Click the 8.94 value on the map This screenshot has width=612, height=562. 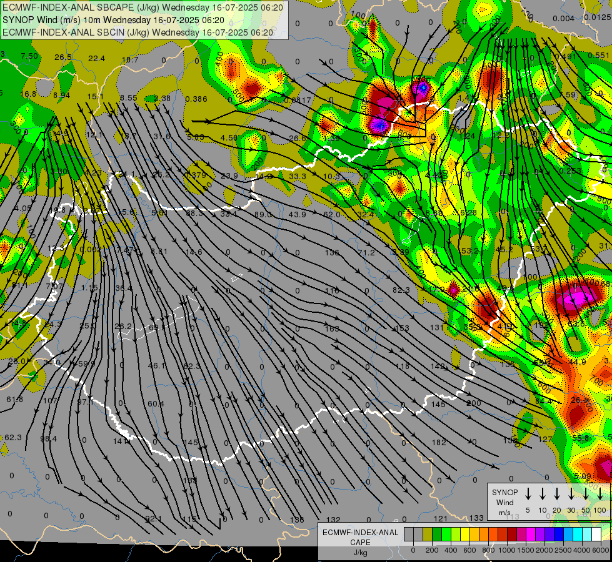(62, 95)
